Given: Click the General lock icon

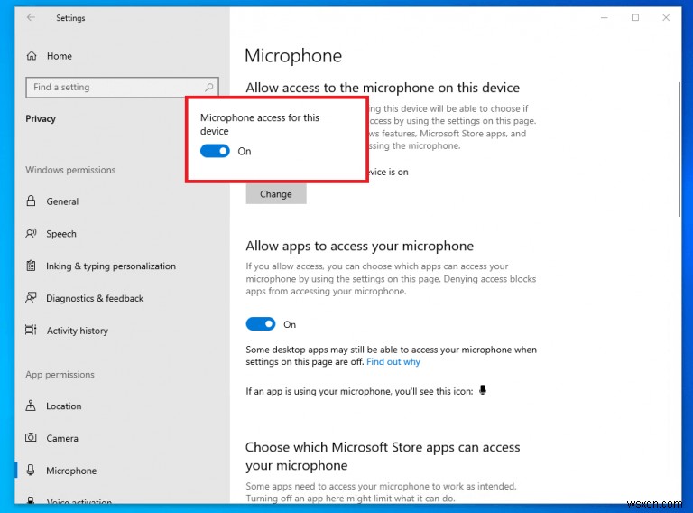Looking at the screenshot, I should [x=31, y=201].
